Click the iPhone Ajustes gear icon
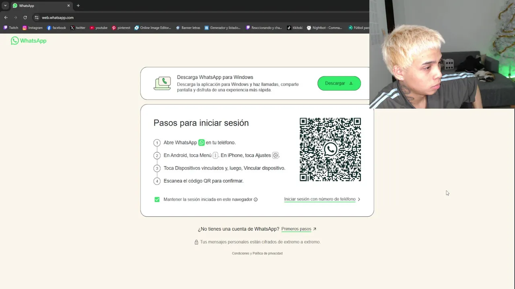The height and width of the screenshot is (289, 515). tap(275, 155)
